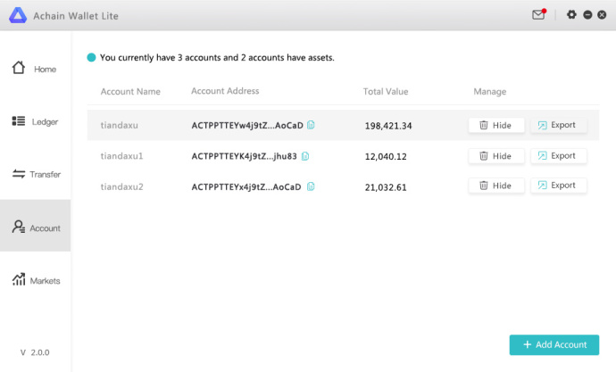Viewport: 616px width, 372px height.
Task: Export the tiandaxu1 account
Action: (x=558, y=156)
